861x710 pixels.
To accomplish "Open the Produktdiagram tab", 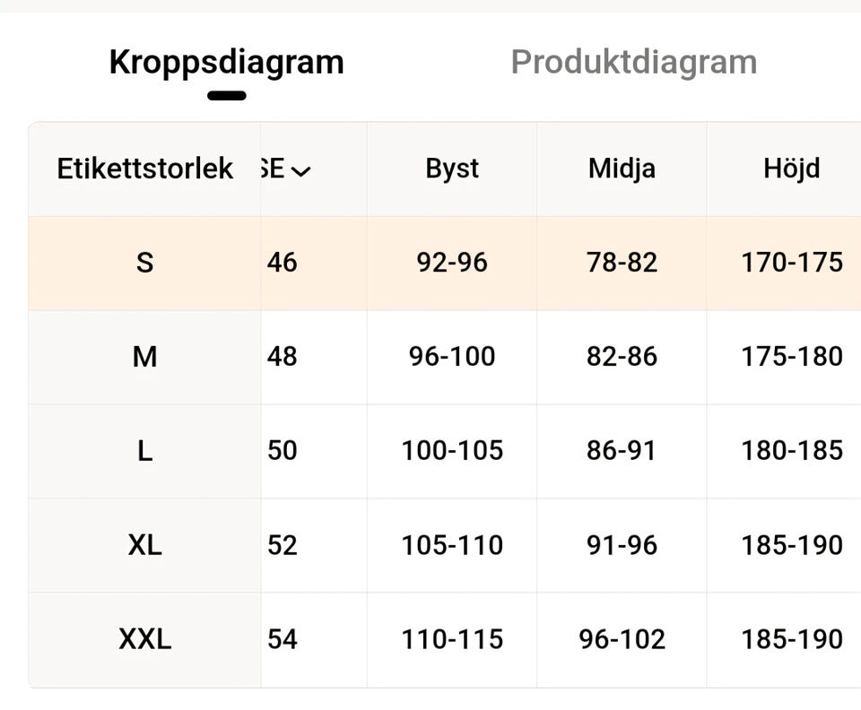I will [x=633, y=63].
